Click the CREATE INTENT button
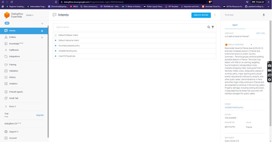 pyautogui.click(x=201, y=15)
